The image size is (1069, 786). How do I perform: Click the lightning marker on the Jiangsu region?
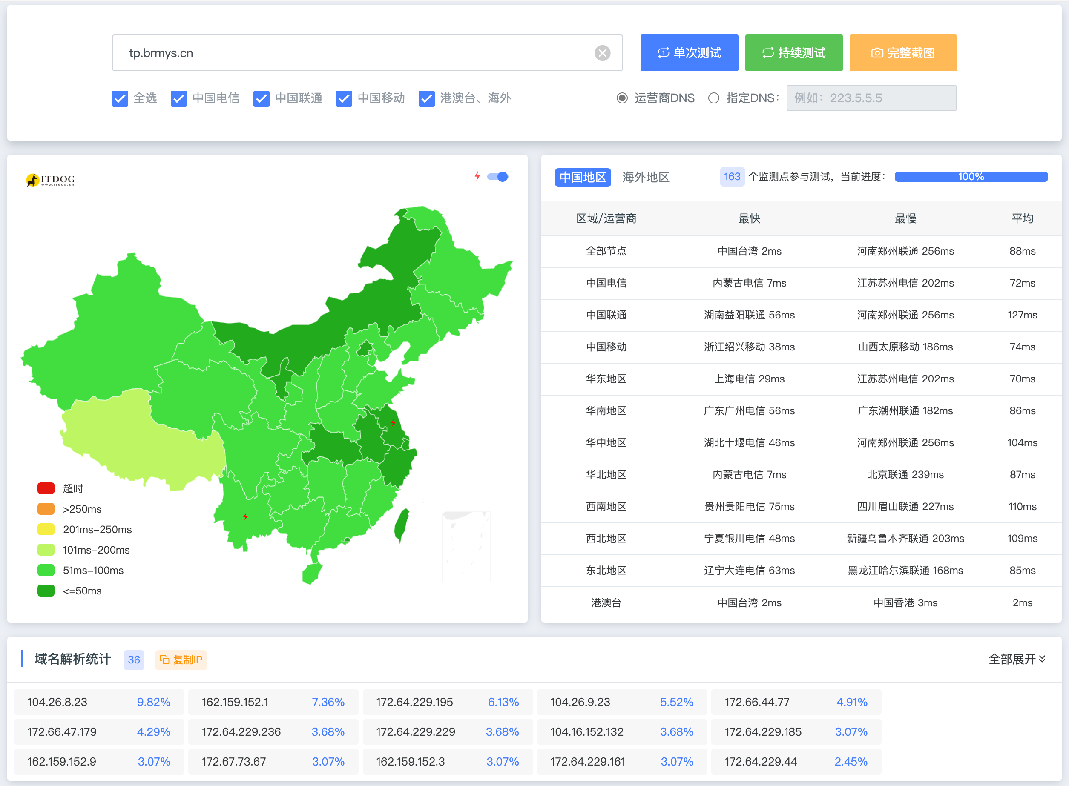click(x=393, y=422)
